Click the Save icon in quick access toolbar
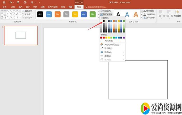 tap(4, 2)
